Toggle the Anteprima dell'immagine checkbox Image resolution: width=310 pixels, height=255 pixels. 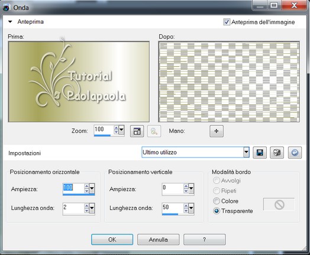click(227, 22)
